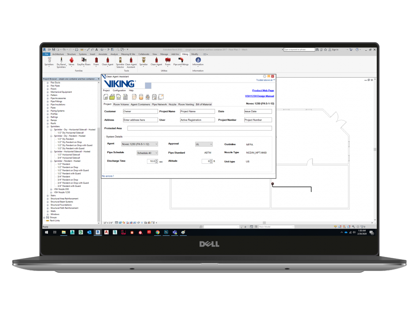The width and height of the screenshot is (412, 309).
Task: Open Photoshop from the Windows taskbar
Action: click(x=166, y=232)
